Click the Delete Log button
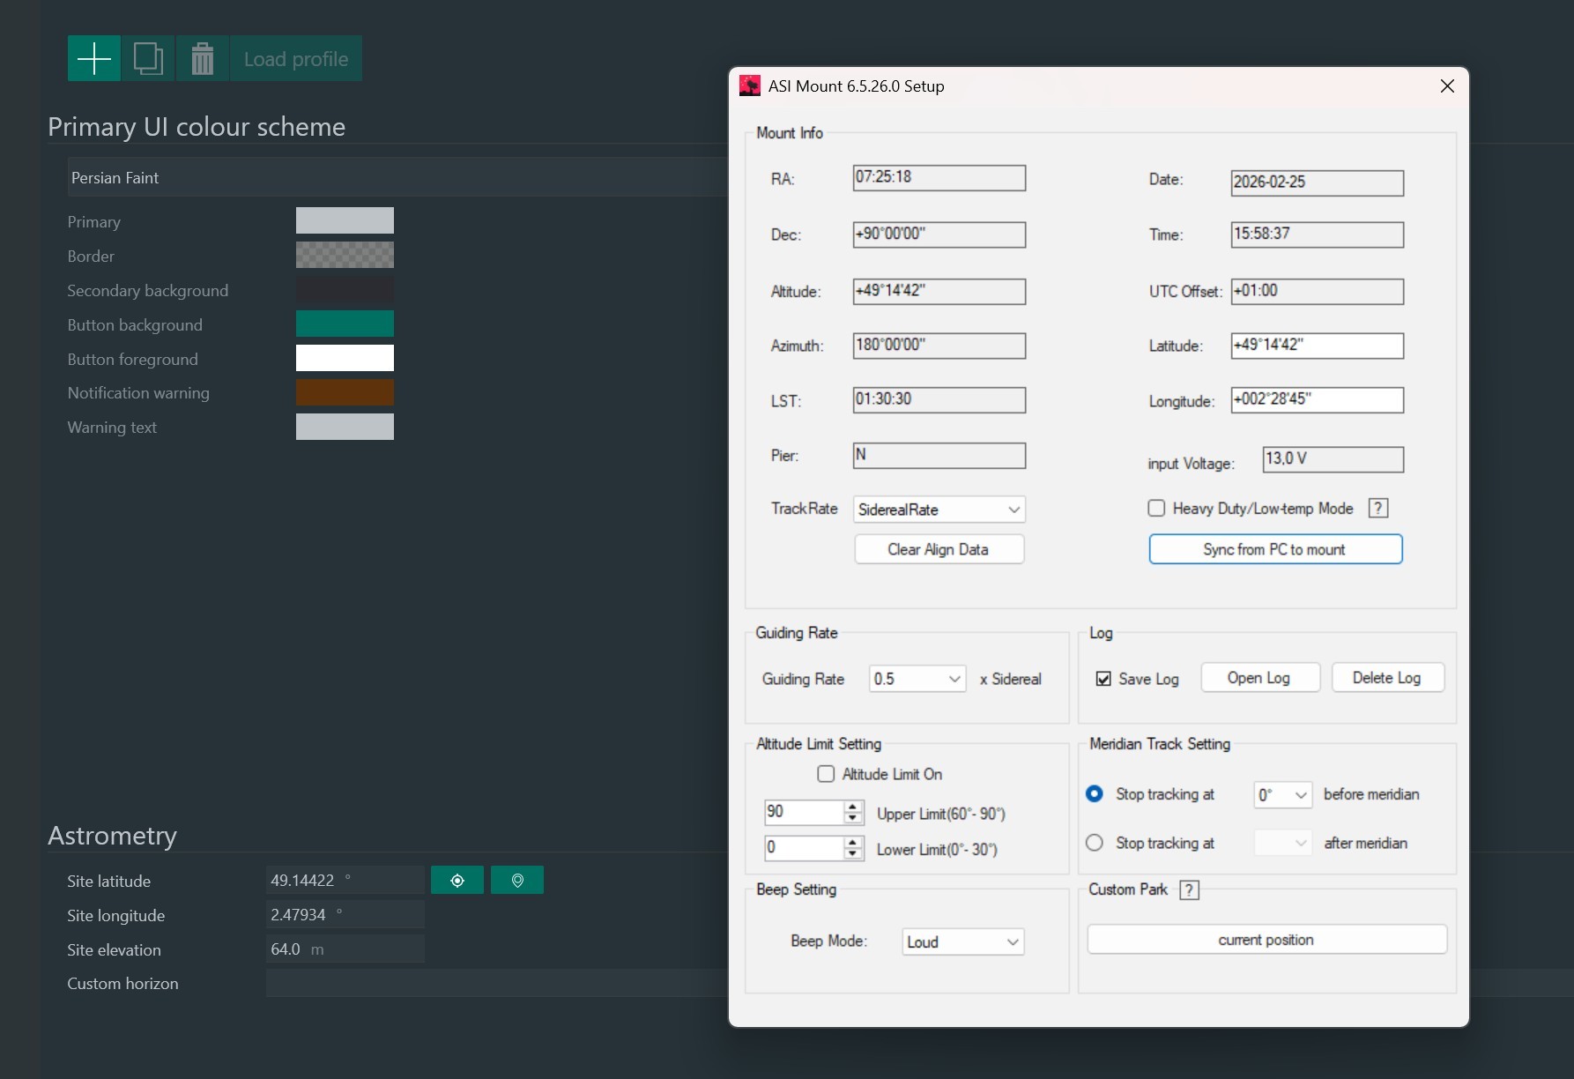 tap(1387, 678)
